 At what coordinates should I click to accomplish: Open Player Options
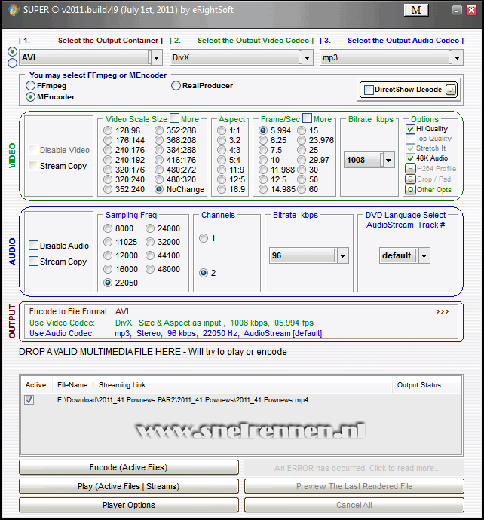129,505
